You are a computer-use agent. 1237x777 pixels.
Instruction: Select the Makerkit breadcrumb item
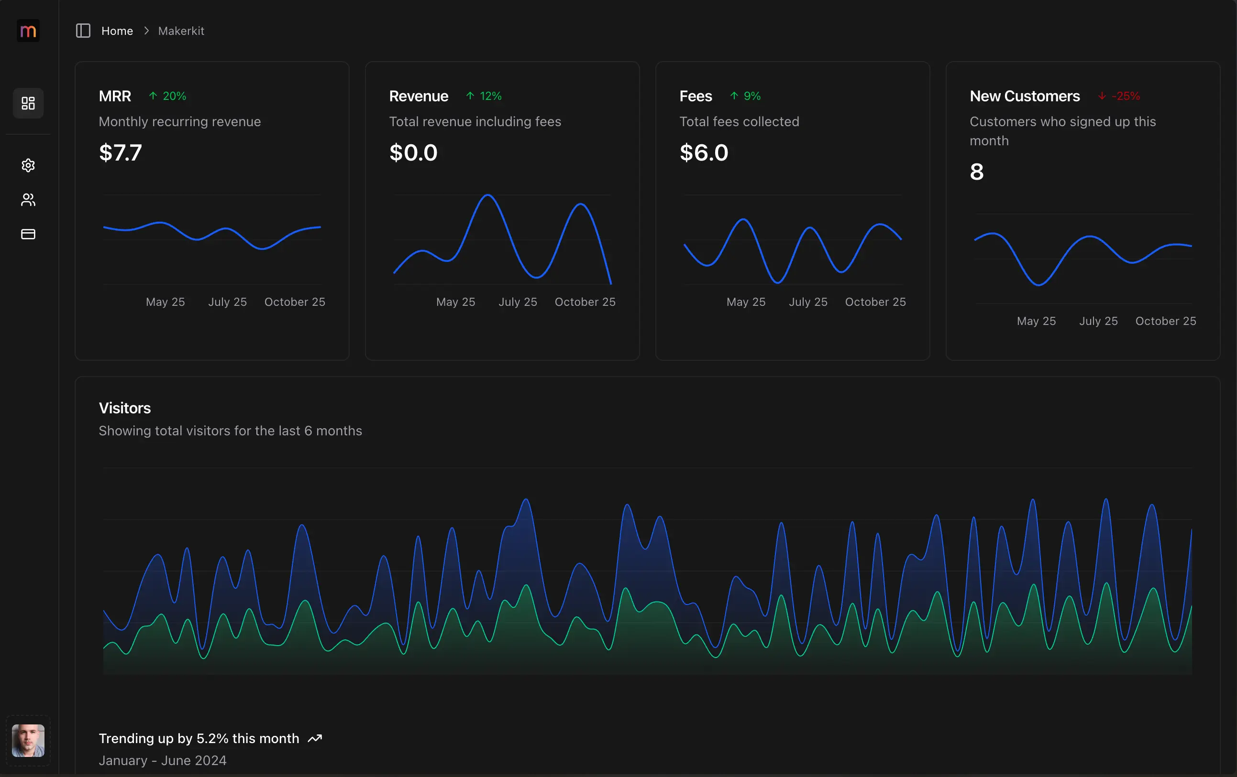(x=181, y=30)
